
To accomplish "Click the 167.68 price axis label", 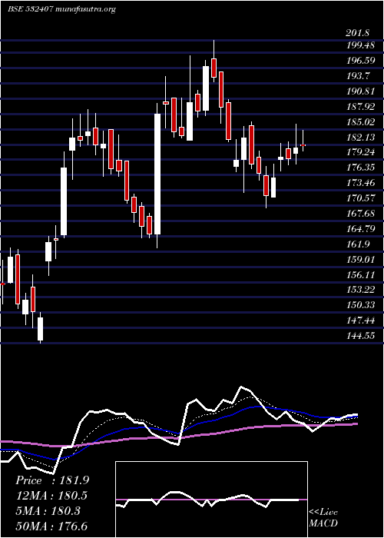I will (x=359, y=214).
